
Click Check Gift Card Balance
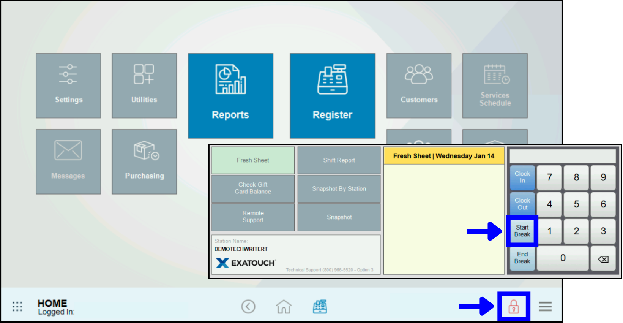point(253,188)
